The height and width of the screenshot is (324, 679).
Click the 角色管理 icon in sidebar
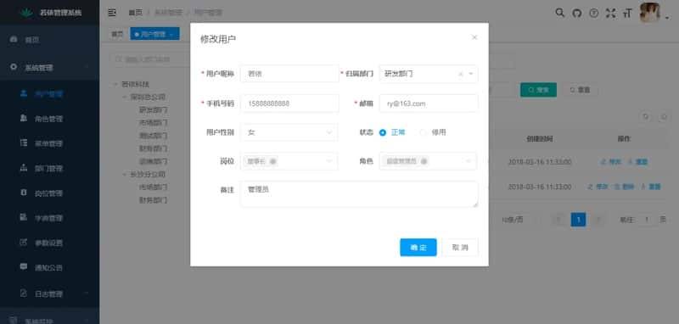point(25,118)
